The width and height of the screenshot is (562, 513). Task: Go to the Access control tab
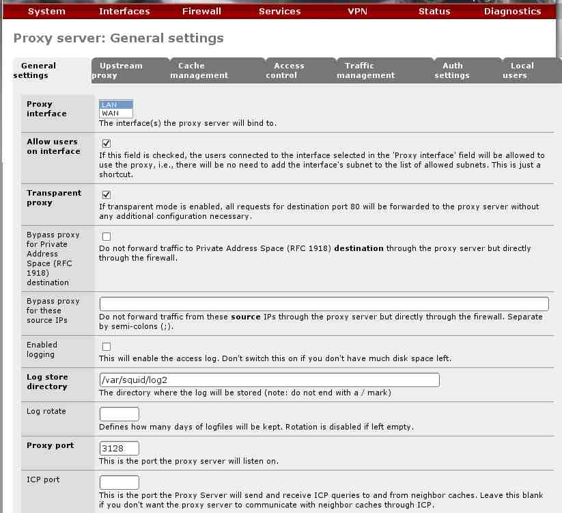pyautogui.click(x=289, y=70)
